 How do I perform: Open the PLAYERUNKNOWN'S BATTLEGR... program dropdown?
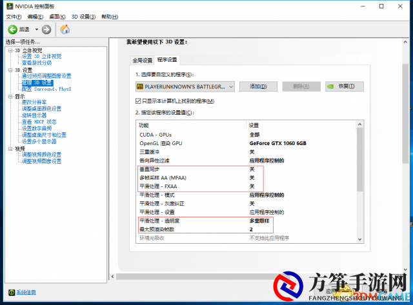tap(185, 86)
